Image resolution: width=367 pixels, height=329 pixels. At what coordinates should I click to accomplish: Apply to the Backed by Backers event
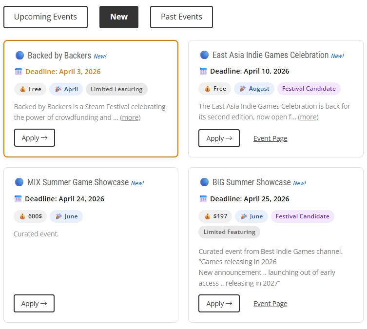pyautogui.click(x=34, y=138)
